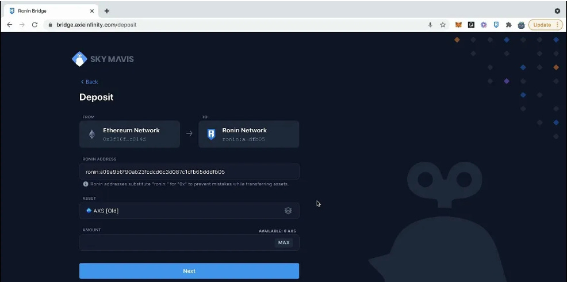Open the AXS [Old] asset dropdown

(189, 211)
